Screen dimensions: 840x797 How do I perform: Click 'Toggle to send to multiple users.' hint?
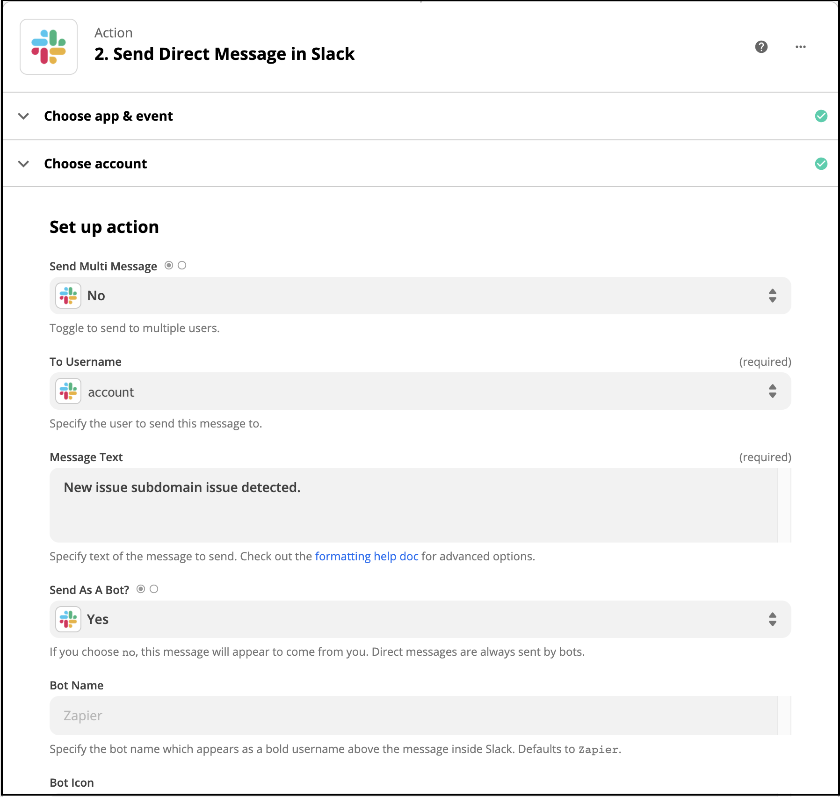(135, 328)
